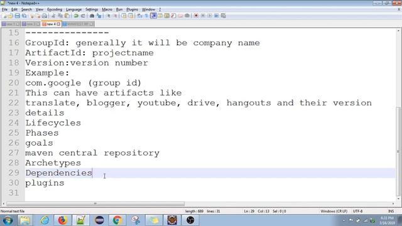Click the Playback macro icon

(209, 16)
